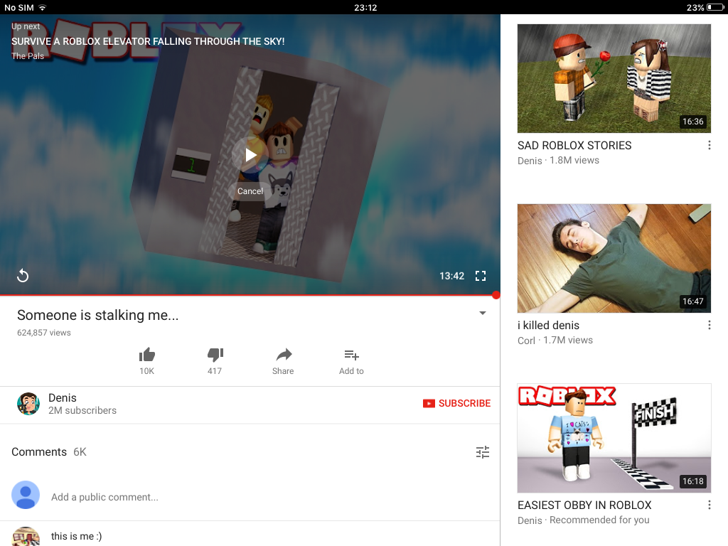Viewport: 728px width, 546px height.
Task: Open your blue user avatar
Action: [x=26, y=495]
